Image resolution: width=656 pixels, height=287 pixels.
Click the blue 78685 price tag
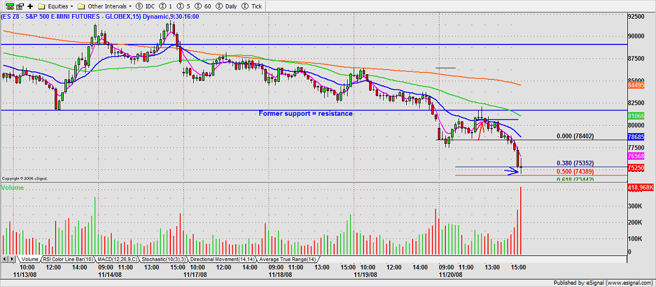tap(636, 137)
